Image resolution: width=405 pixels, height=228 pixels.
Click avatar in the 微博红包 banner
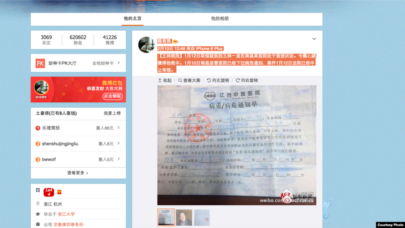[x=41, y=87]
